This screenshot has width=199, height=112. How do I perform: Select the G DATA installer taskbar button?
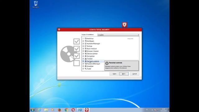coord(86,110)
